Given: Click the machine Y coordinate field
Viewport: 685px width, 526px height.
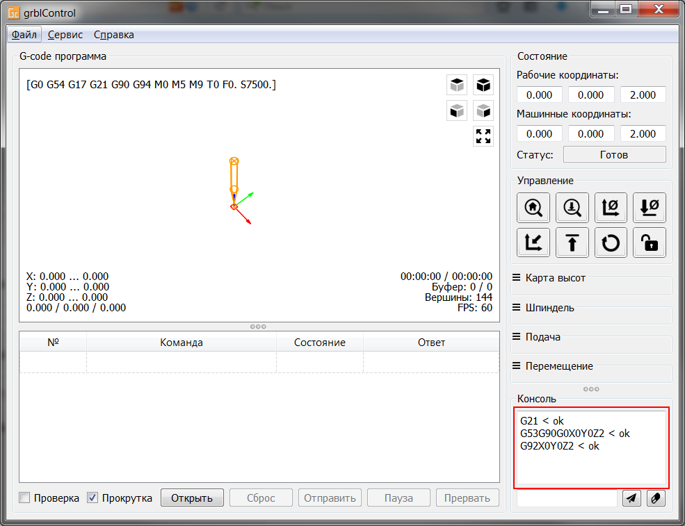Looking at the screenshot, I should click(x=591, y=133).
